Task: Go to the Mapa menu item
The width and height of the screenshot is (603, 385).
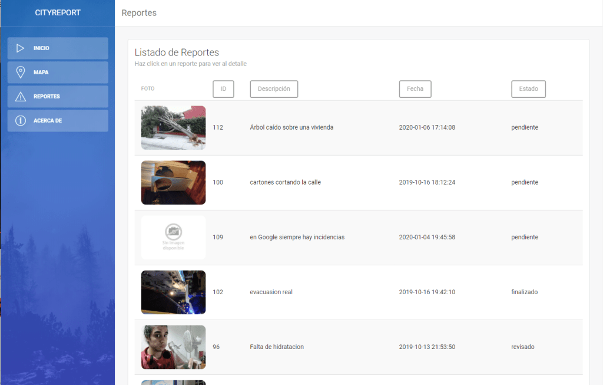Action: [x=58, y=73]
